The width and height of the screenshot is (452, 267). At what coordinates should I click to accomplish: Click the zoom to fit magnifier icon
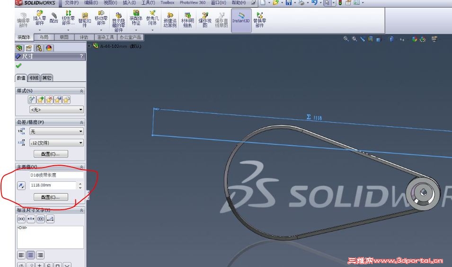346,39
